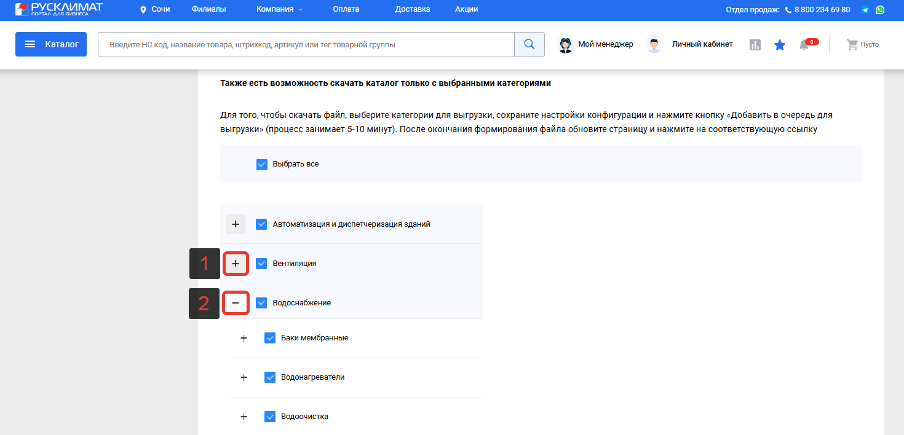
Task: Open the Филиалы menu item
Action: (x=208, y=10)
